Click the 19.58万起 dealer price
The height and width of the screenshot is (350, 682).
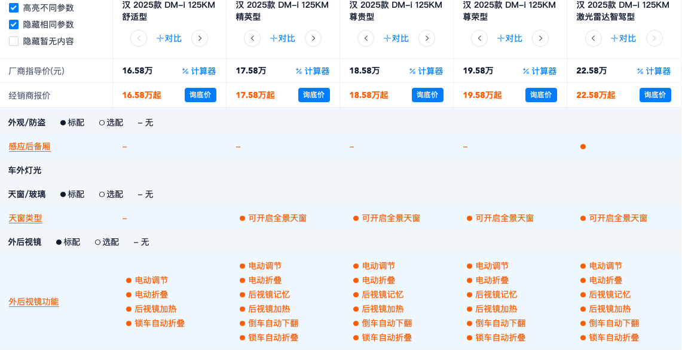[x=482, y=95]
